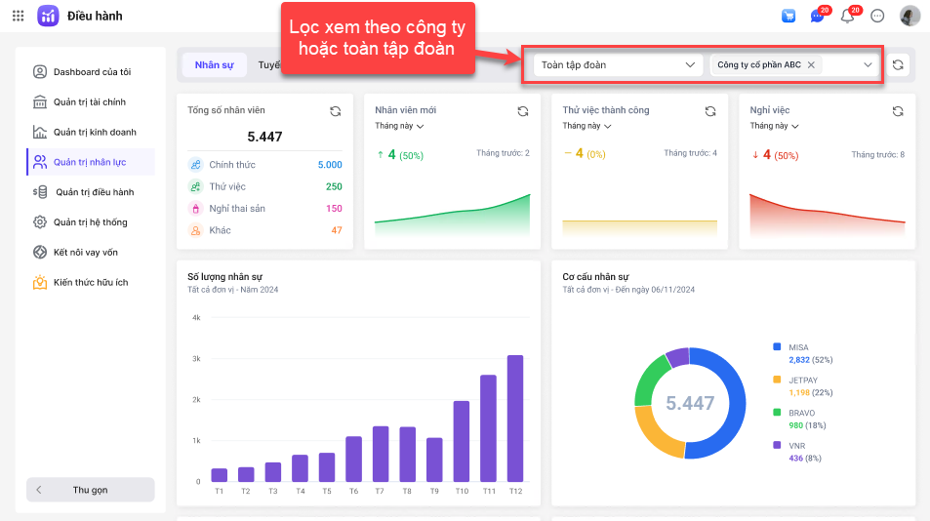Click the VNR purple legend swatch

pos(777,445)
